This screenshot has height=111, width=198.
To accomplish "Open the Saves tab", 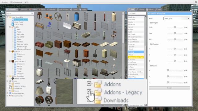I will [83, 10].
